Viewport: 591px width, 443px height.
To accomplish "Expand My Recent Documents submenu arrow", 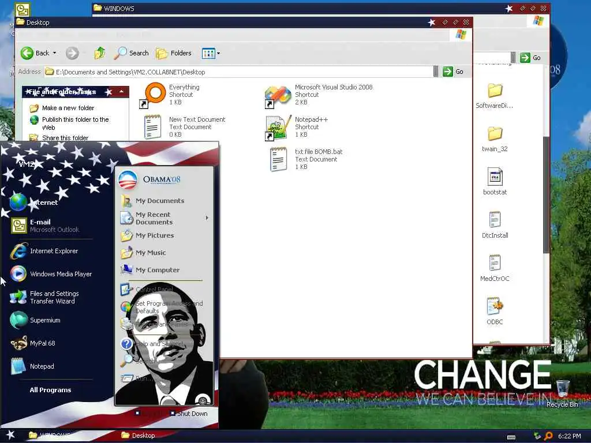I will click(x=207, y=218).
